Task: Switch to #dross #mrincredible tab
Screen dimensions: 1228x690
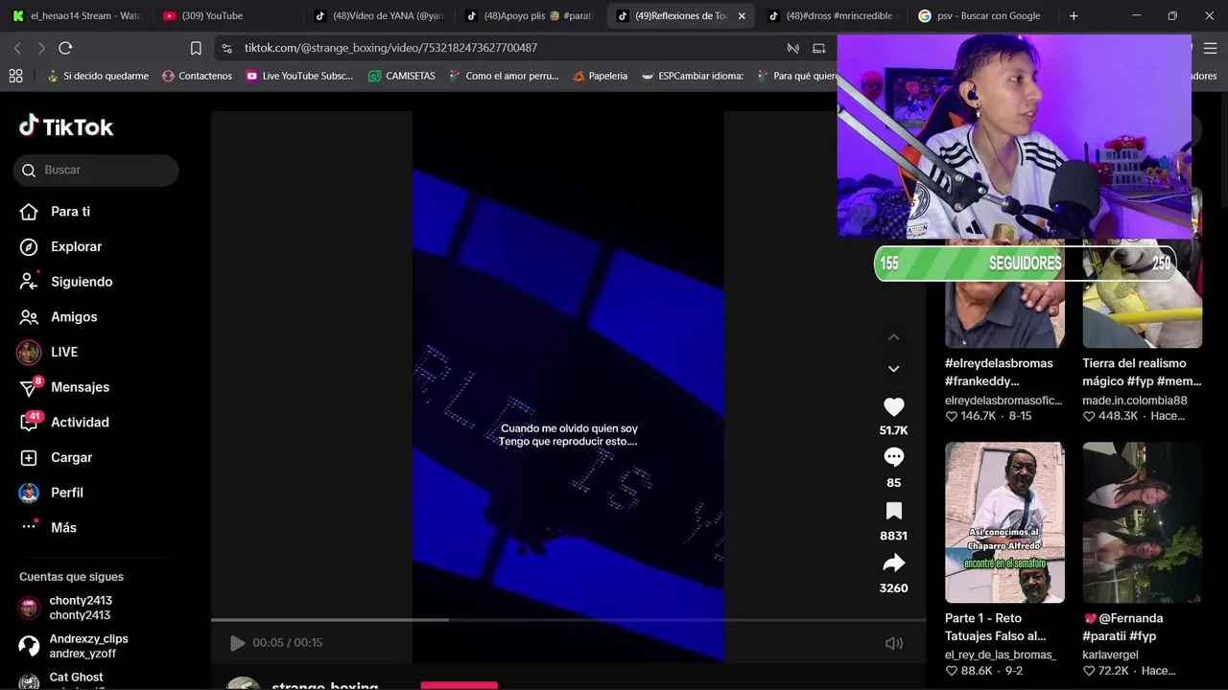Action: click(832, 15)
